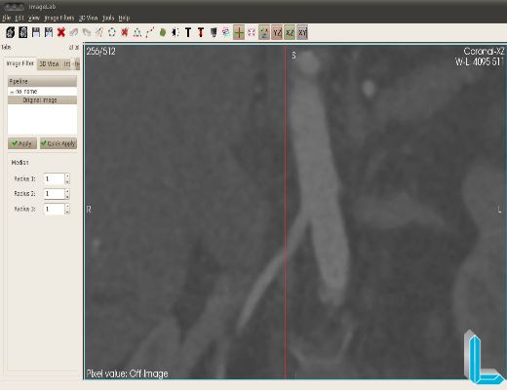This screenshot has height=390, width=507.
Task: Click inside the Radius 2 input field
Action: 54,194
